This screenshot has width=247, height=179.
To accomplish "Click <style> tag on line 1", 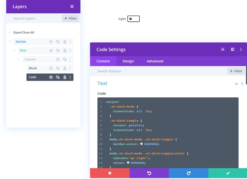I will pos(112,102).
